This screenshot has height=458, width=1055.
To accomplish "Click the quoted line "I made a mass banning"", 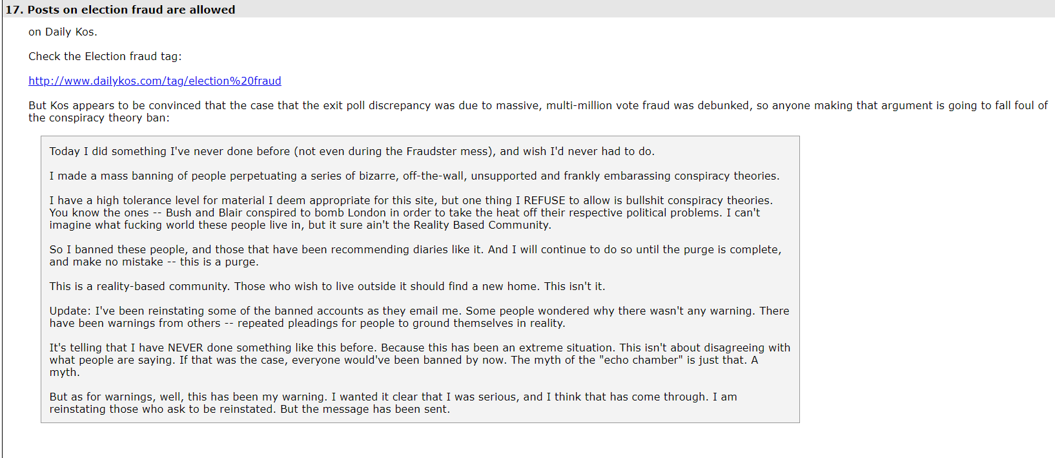I will (415, 176).
